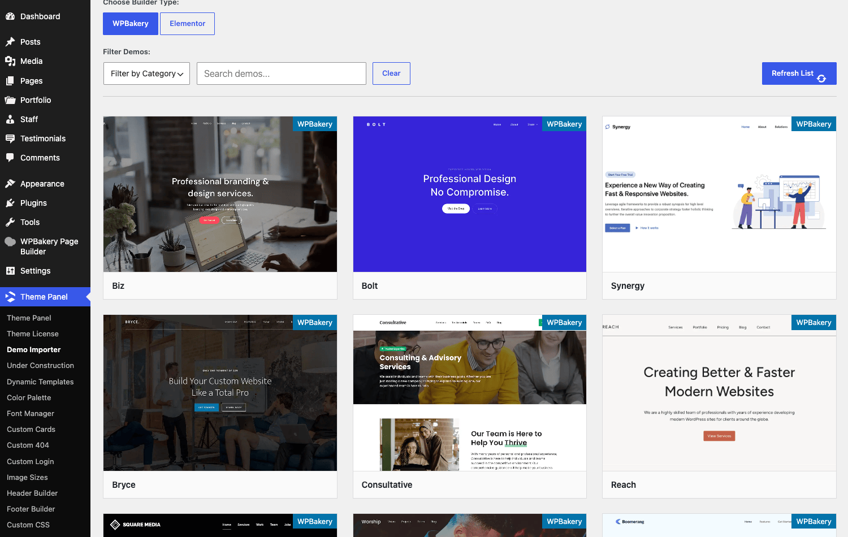Click the Plugins plug icon

tap(10, 203)
